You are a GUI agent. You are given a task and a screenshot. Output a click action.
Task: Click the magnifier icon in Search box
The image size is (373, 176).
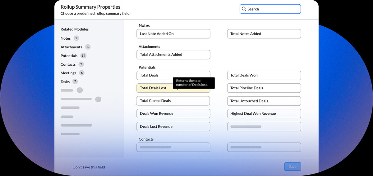[244, 9]
